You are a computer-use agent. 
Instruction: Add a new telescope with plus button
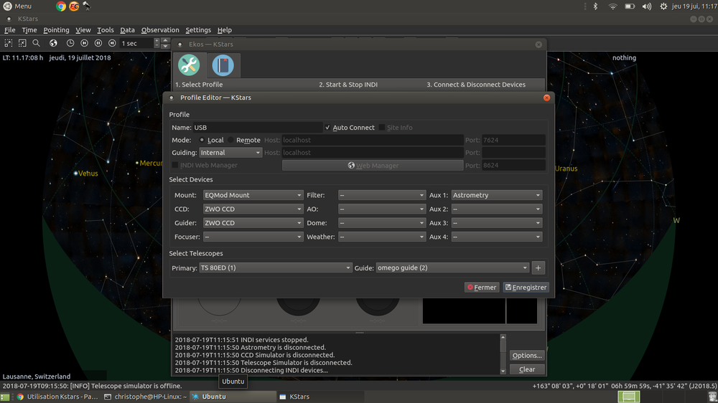coord(538,267)
